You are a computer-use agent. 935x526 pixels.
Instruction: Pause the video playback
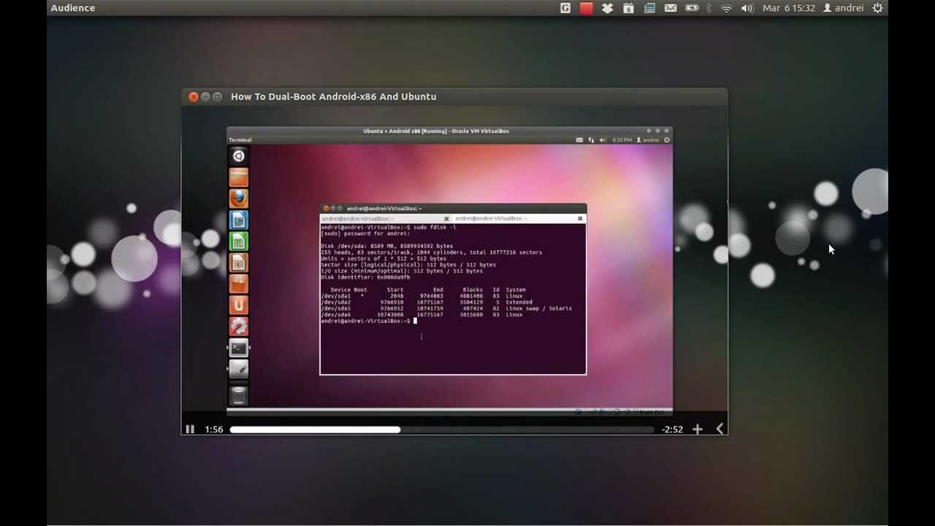pos(190,430)
